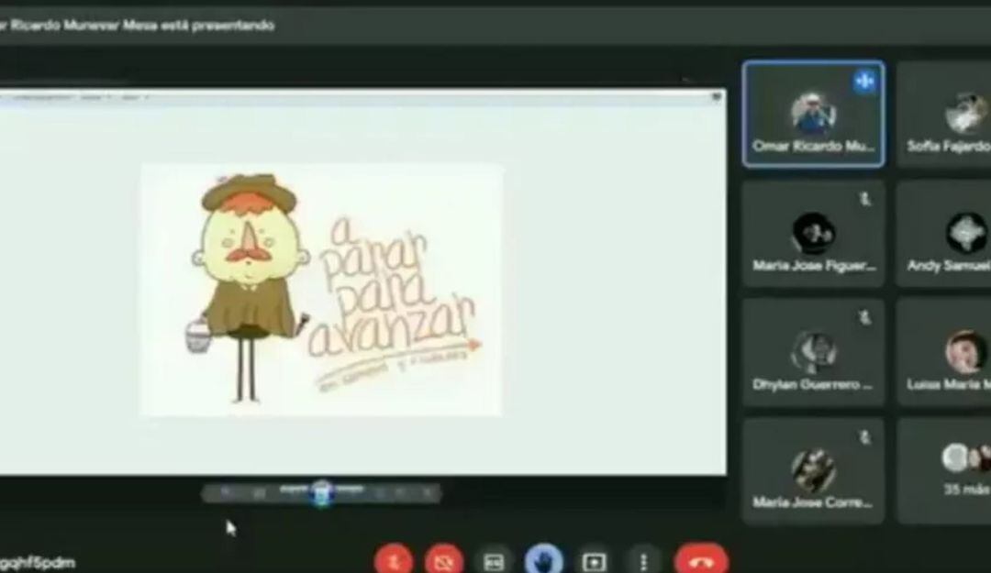Click the muted mic icon on Maria Jose Figuer... tile

click(x=864, y=199)
